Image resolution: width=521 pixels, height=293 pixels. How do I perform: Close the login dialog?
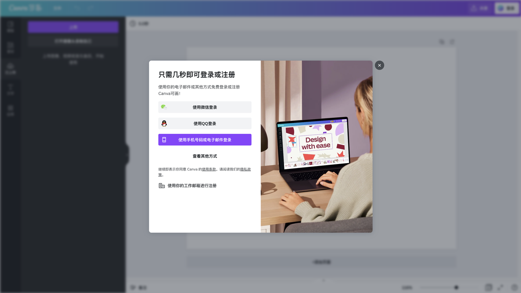[x=379, y=65]
